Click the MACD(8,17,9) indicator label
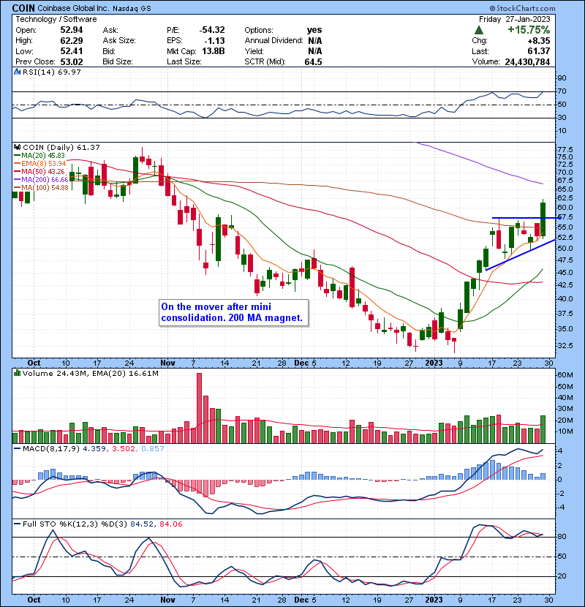The height and width of the screenshot is (607, 585). (x=51, y=449)
